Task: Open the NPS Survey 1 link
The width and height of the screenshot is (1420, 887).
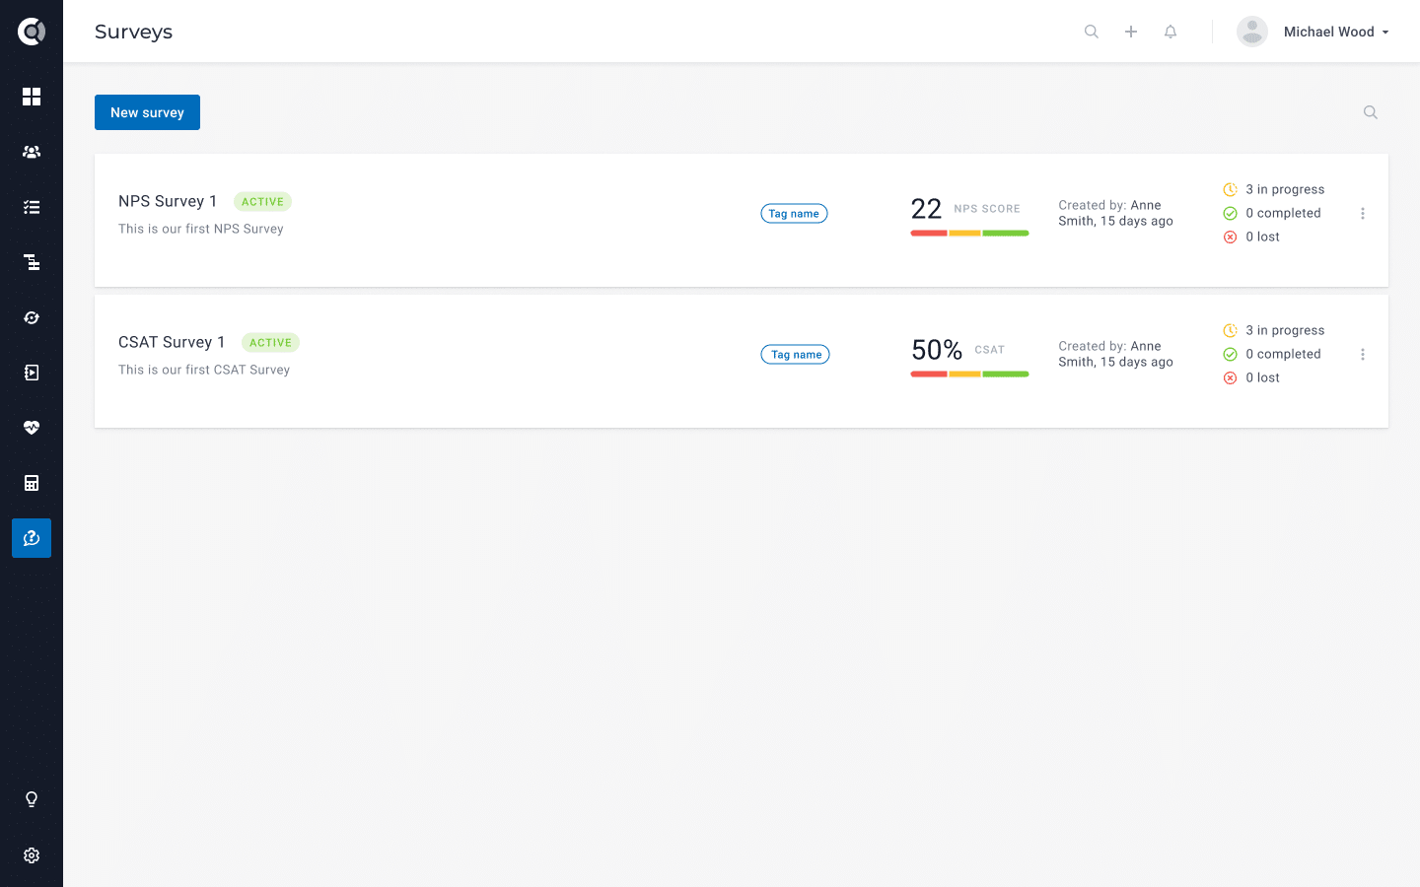Action: (168, 201)
